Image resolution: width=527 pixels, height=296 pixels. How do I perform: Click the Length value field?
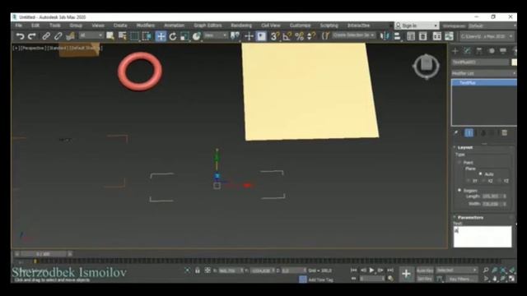pos(492,197)
